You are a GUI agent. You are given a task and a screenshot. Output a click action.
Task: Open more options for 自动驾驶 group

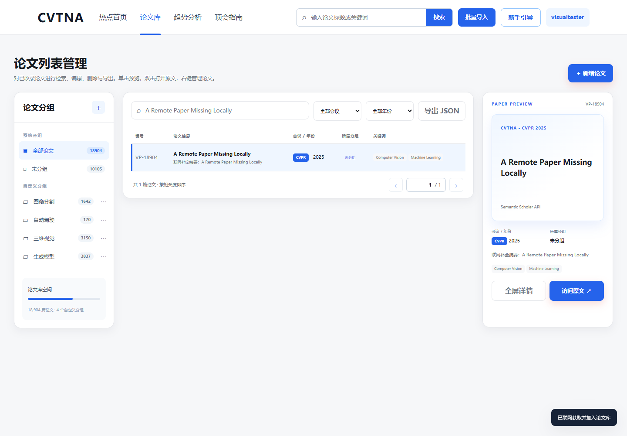tap(104, 220)
